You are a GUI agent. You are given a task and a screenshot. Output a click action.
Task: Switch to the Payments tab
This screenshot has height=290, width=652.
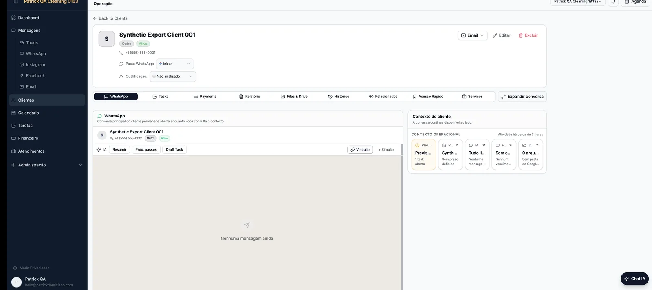tap(205, 97)
